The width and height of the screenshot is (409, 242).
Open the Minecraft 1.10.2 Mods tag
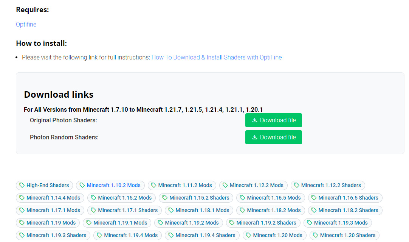tap(110, 185)
